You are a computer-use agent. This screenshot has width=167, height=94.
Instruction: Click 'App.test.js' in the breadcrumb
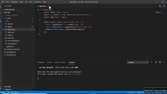tap(48, 10)
